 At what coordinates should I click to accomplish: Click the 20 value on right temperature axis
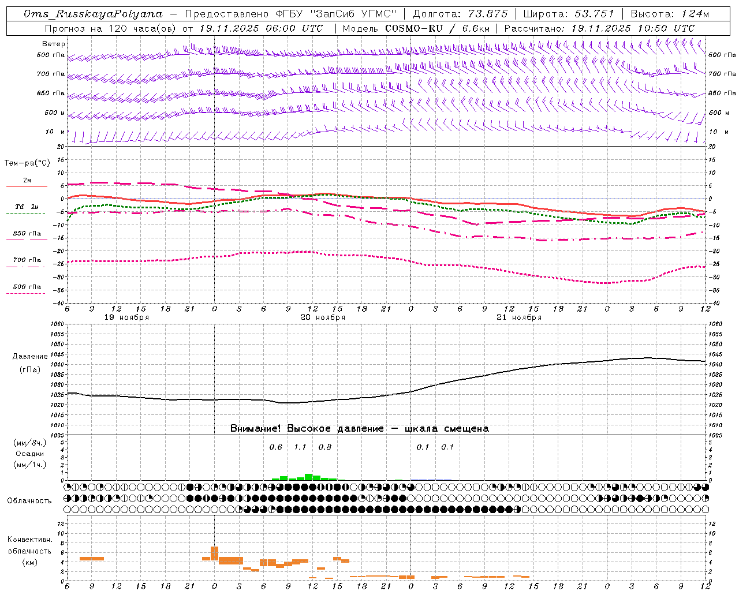712,147
